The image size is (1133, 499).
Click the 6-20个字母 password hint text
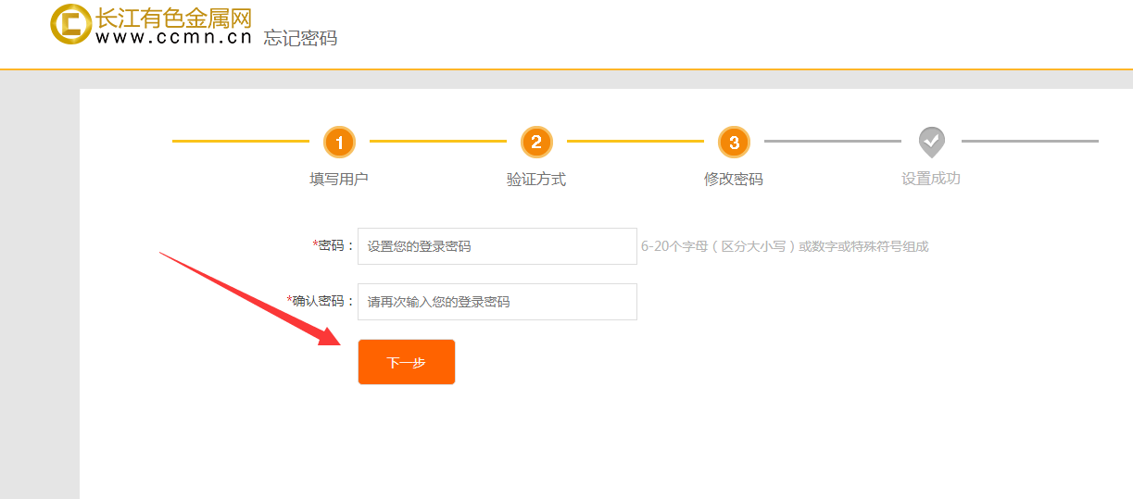785,246
